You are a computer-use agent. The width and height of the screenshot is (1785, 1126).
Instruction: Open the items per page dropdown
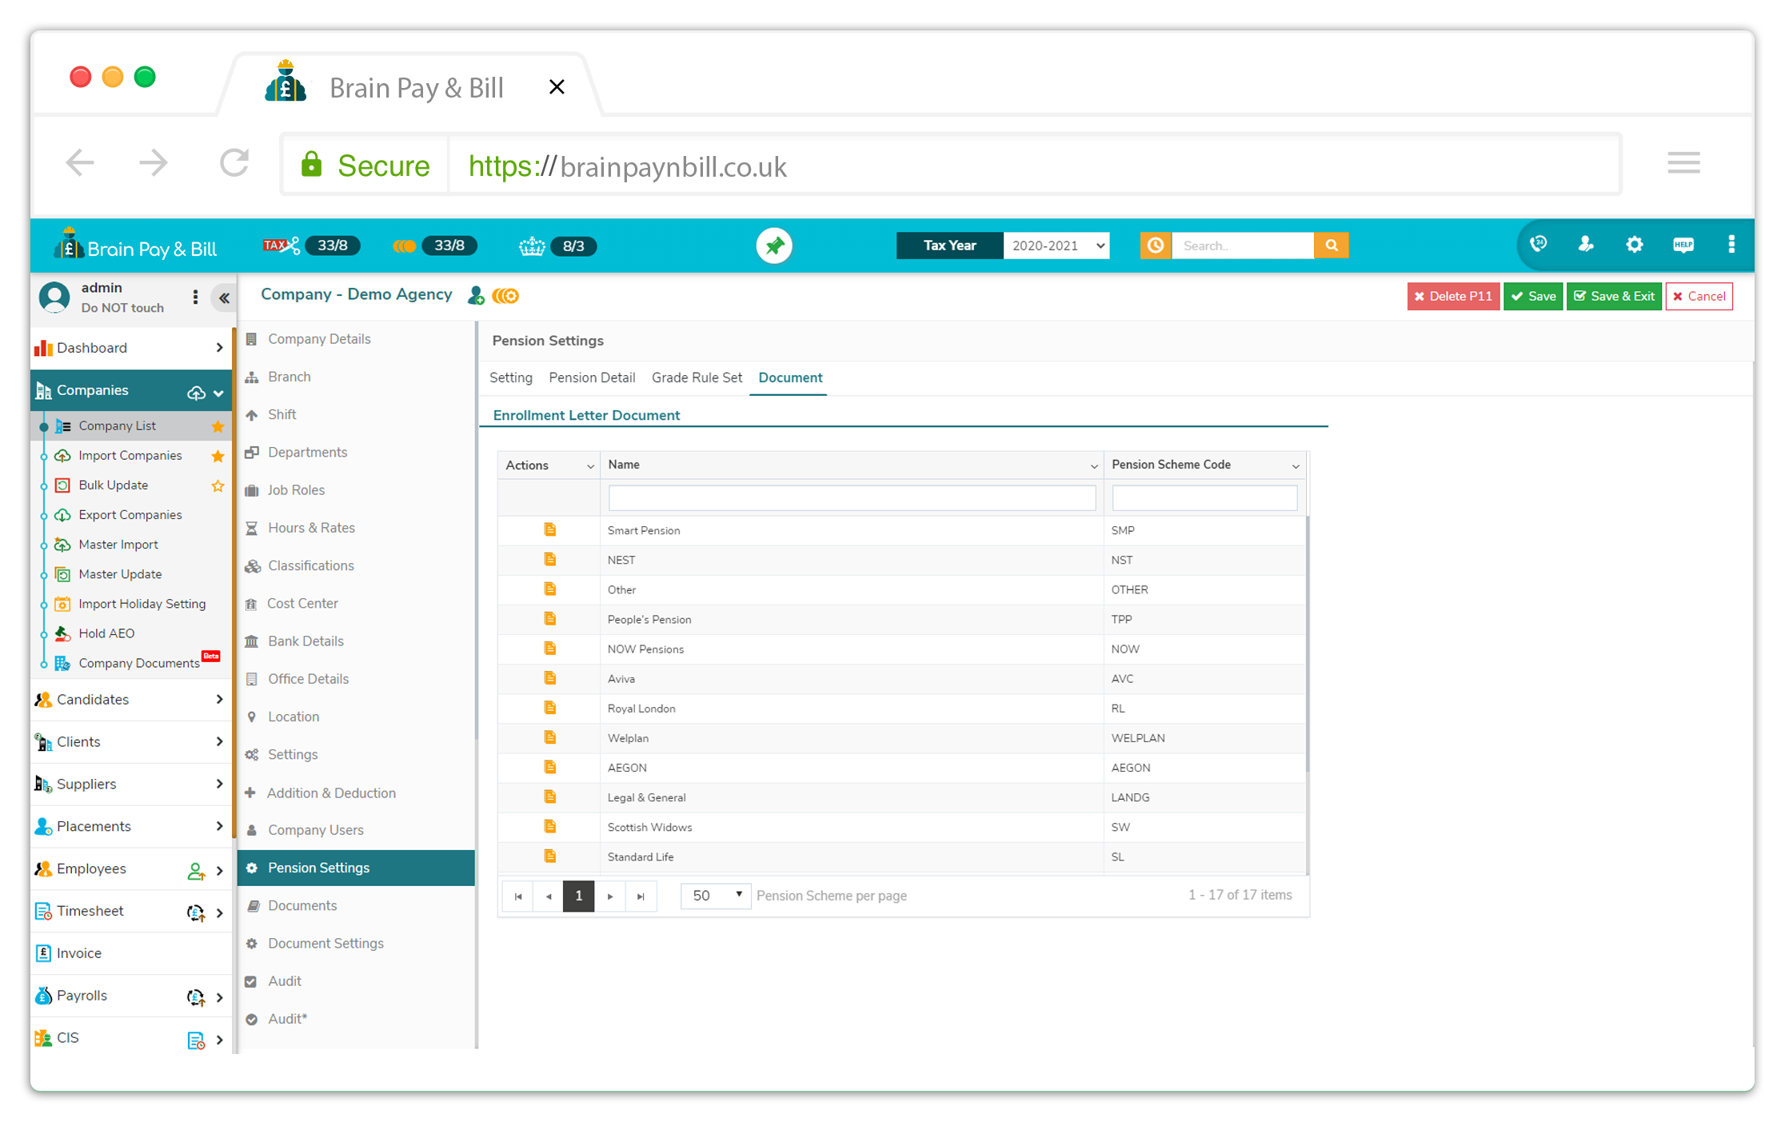coord(715,895)
